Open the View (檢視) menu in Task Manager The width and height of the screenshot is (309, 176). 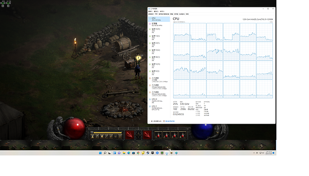[162, 12]
